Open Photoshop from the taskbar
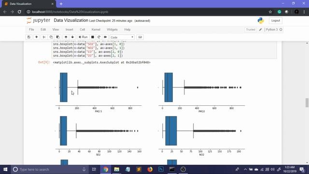Screen dimensions: 309x174 coord(161,169)
